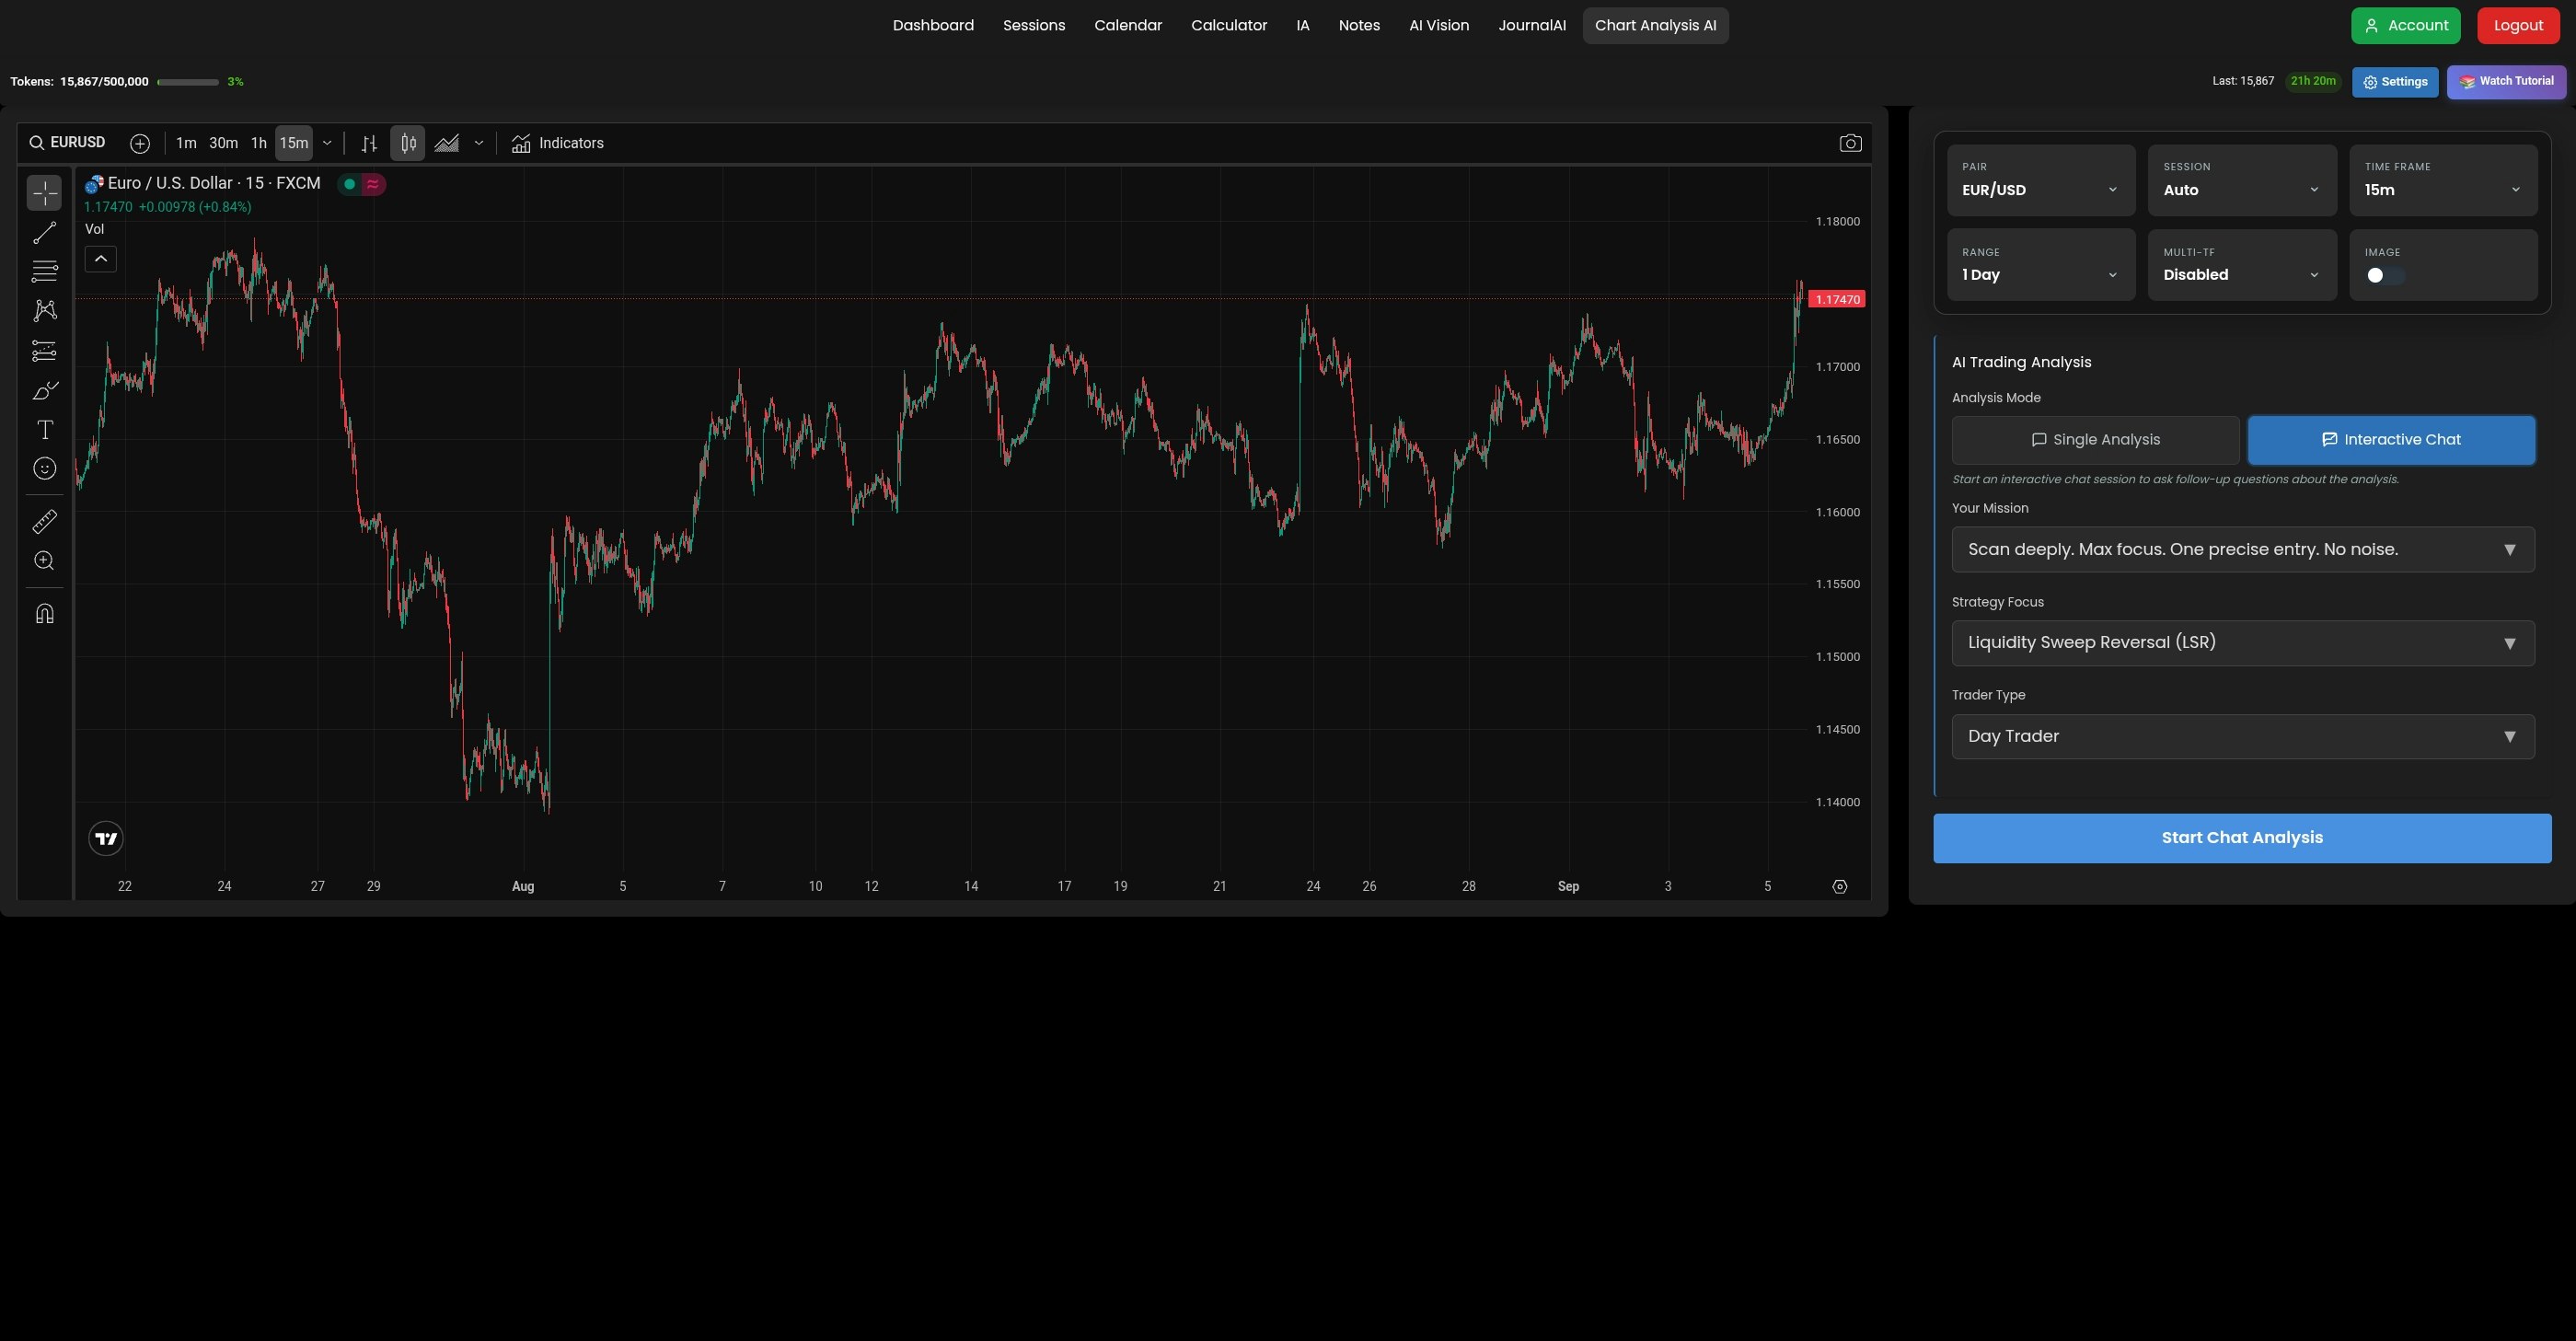Choose Interactive Chat mode
Screen dimensions: 2576x1341
click(2391, 441)
